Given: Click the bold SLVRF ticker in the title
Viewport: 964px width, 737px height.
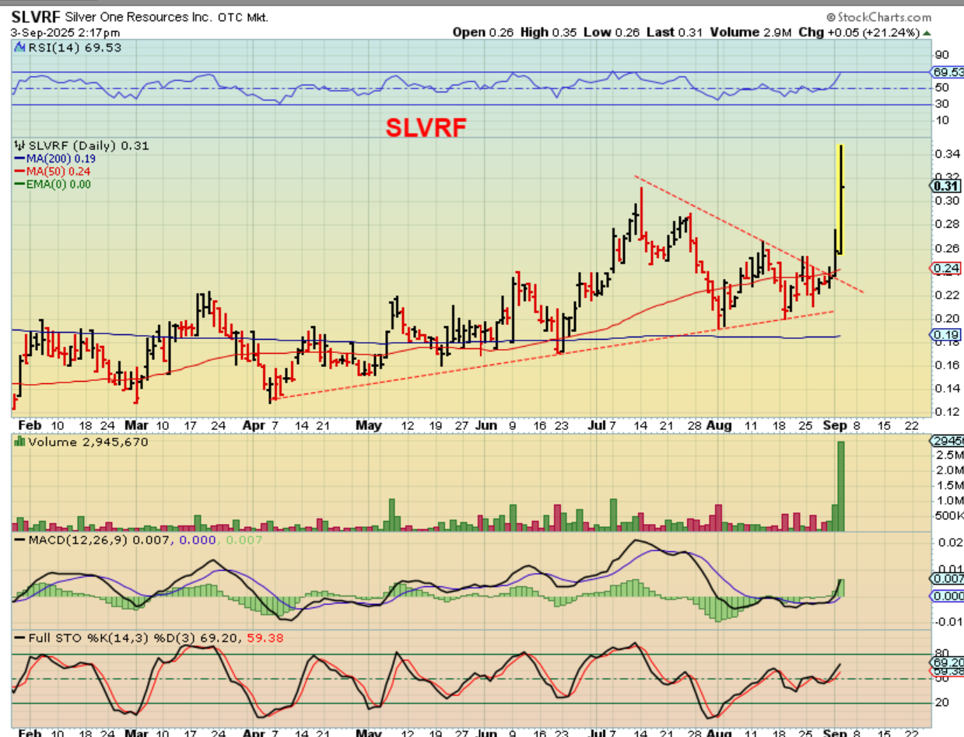Looking at the screenshot, I should click(34, 17).
